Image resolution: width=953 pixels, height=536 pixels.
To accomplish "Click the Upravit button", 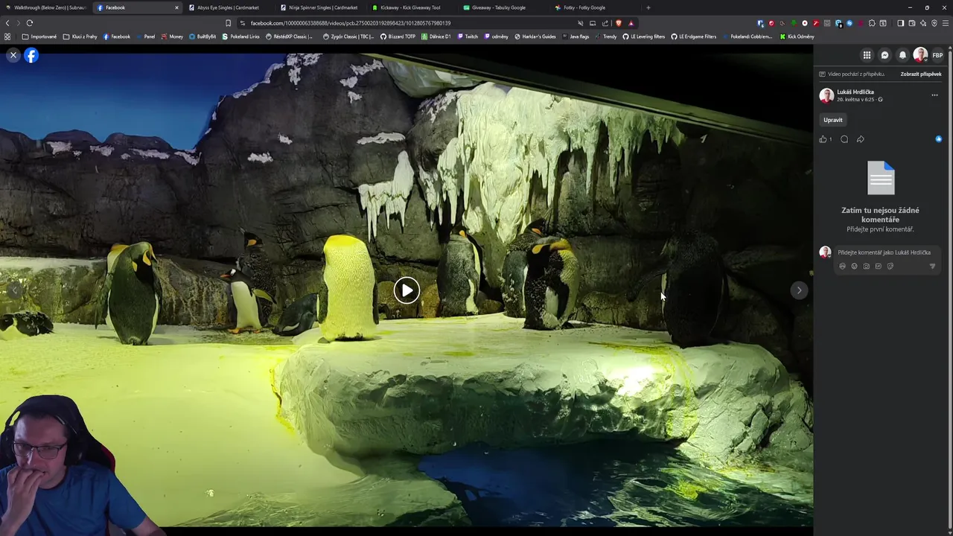I will pyautogui.click(x=833, y=120).
